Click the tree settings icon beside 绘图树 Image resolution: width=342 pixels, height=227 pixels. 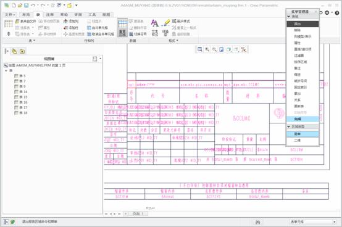pyautogui.click(x=94, y=59)
